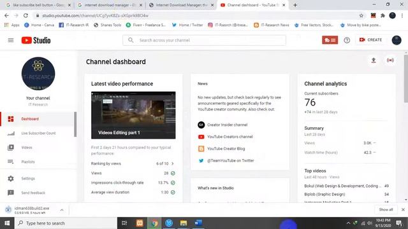
Task: Select Dashboard in the sidebar
Action: (37, 119)
